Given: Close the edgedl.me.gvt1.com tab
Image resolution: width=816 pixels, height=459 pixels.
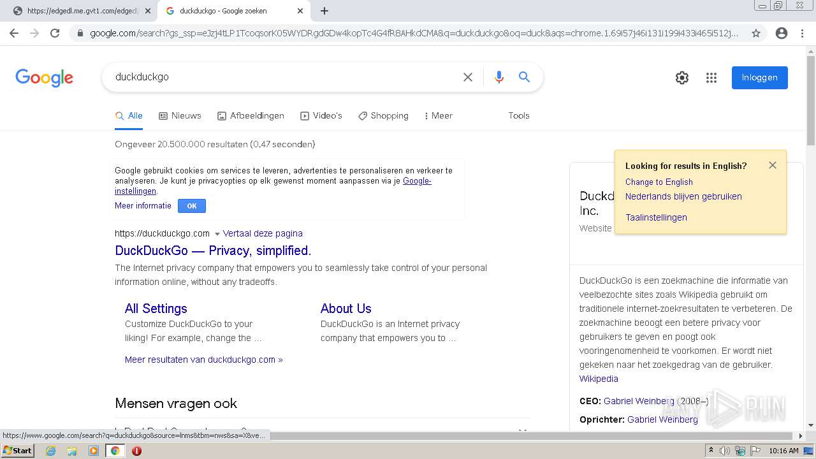Looking at the screenshot, I should (x=148, y=11).
